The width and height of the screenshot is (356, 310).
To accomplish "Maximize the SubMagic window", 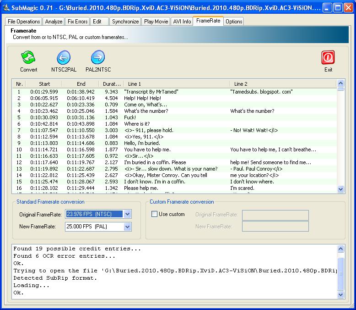I will 338,8.
